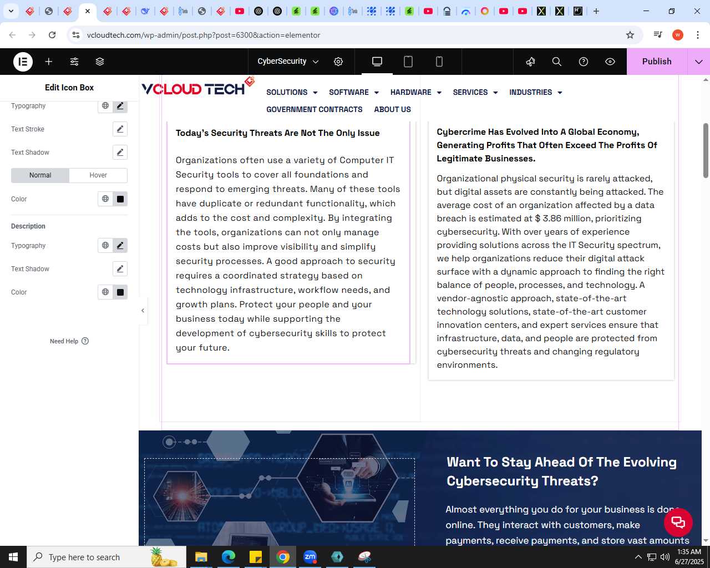Edit the top Typography pencil icon

[x=120, y=105]
